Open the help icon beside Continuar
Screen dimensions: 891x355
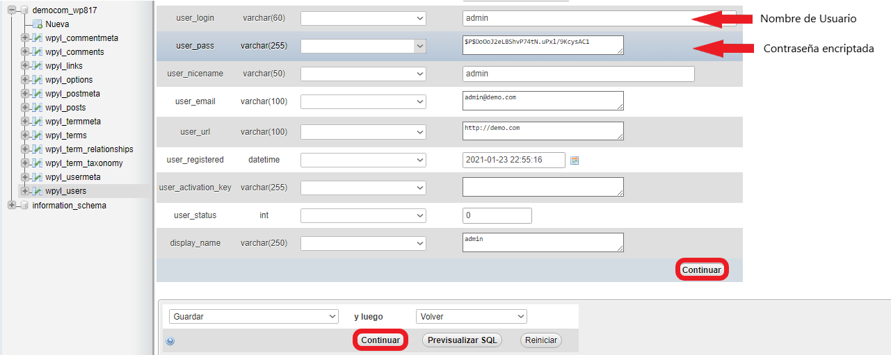pyautogui.click(x=170, y=341)
